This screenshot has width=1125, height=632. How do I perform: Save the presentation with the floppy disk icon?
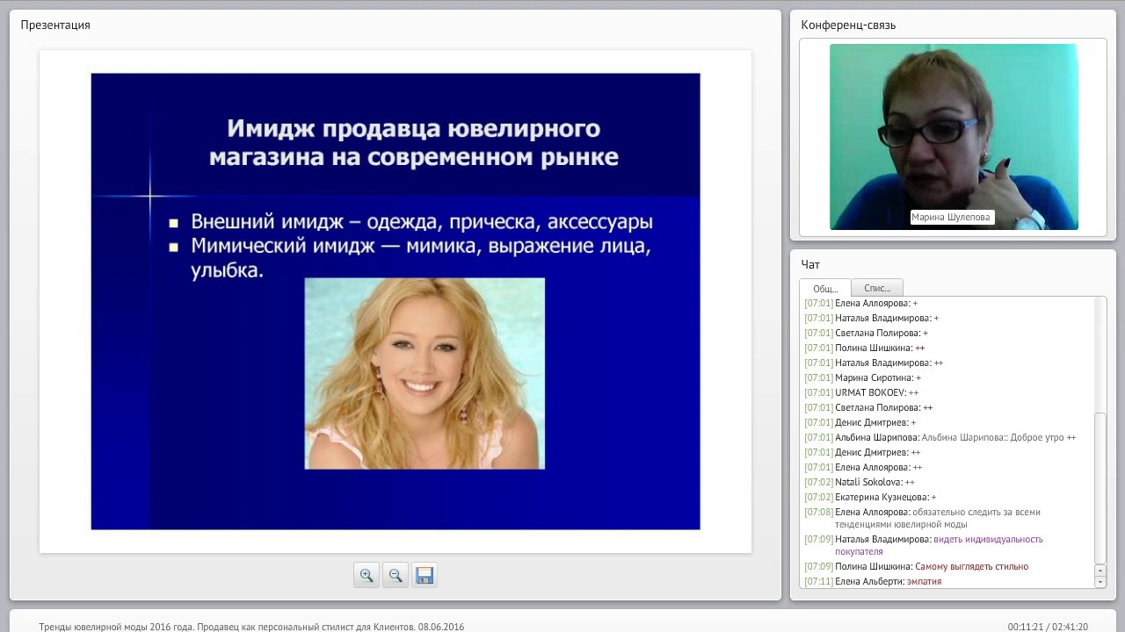pyautogui.click(x=425, y=575)
